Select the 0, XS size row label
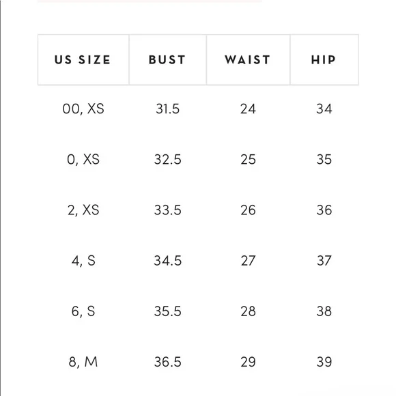Screen dimensions: 396x396 coord(83,160)
